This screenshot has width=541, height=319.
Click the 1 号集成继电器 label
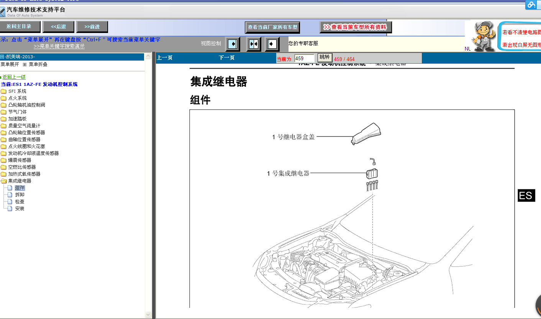(288, 173)
